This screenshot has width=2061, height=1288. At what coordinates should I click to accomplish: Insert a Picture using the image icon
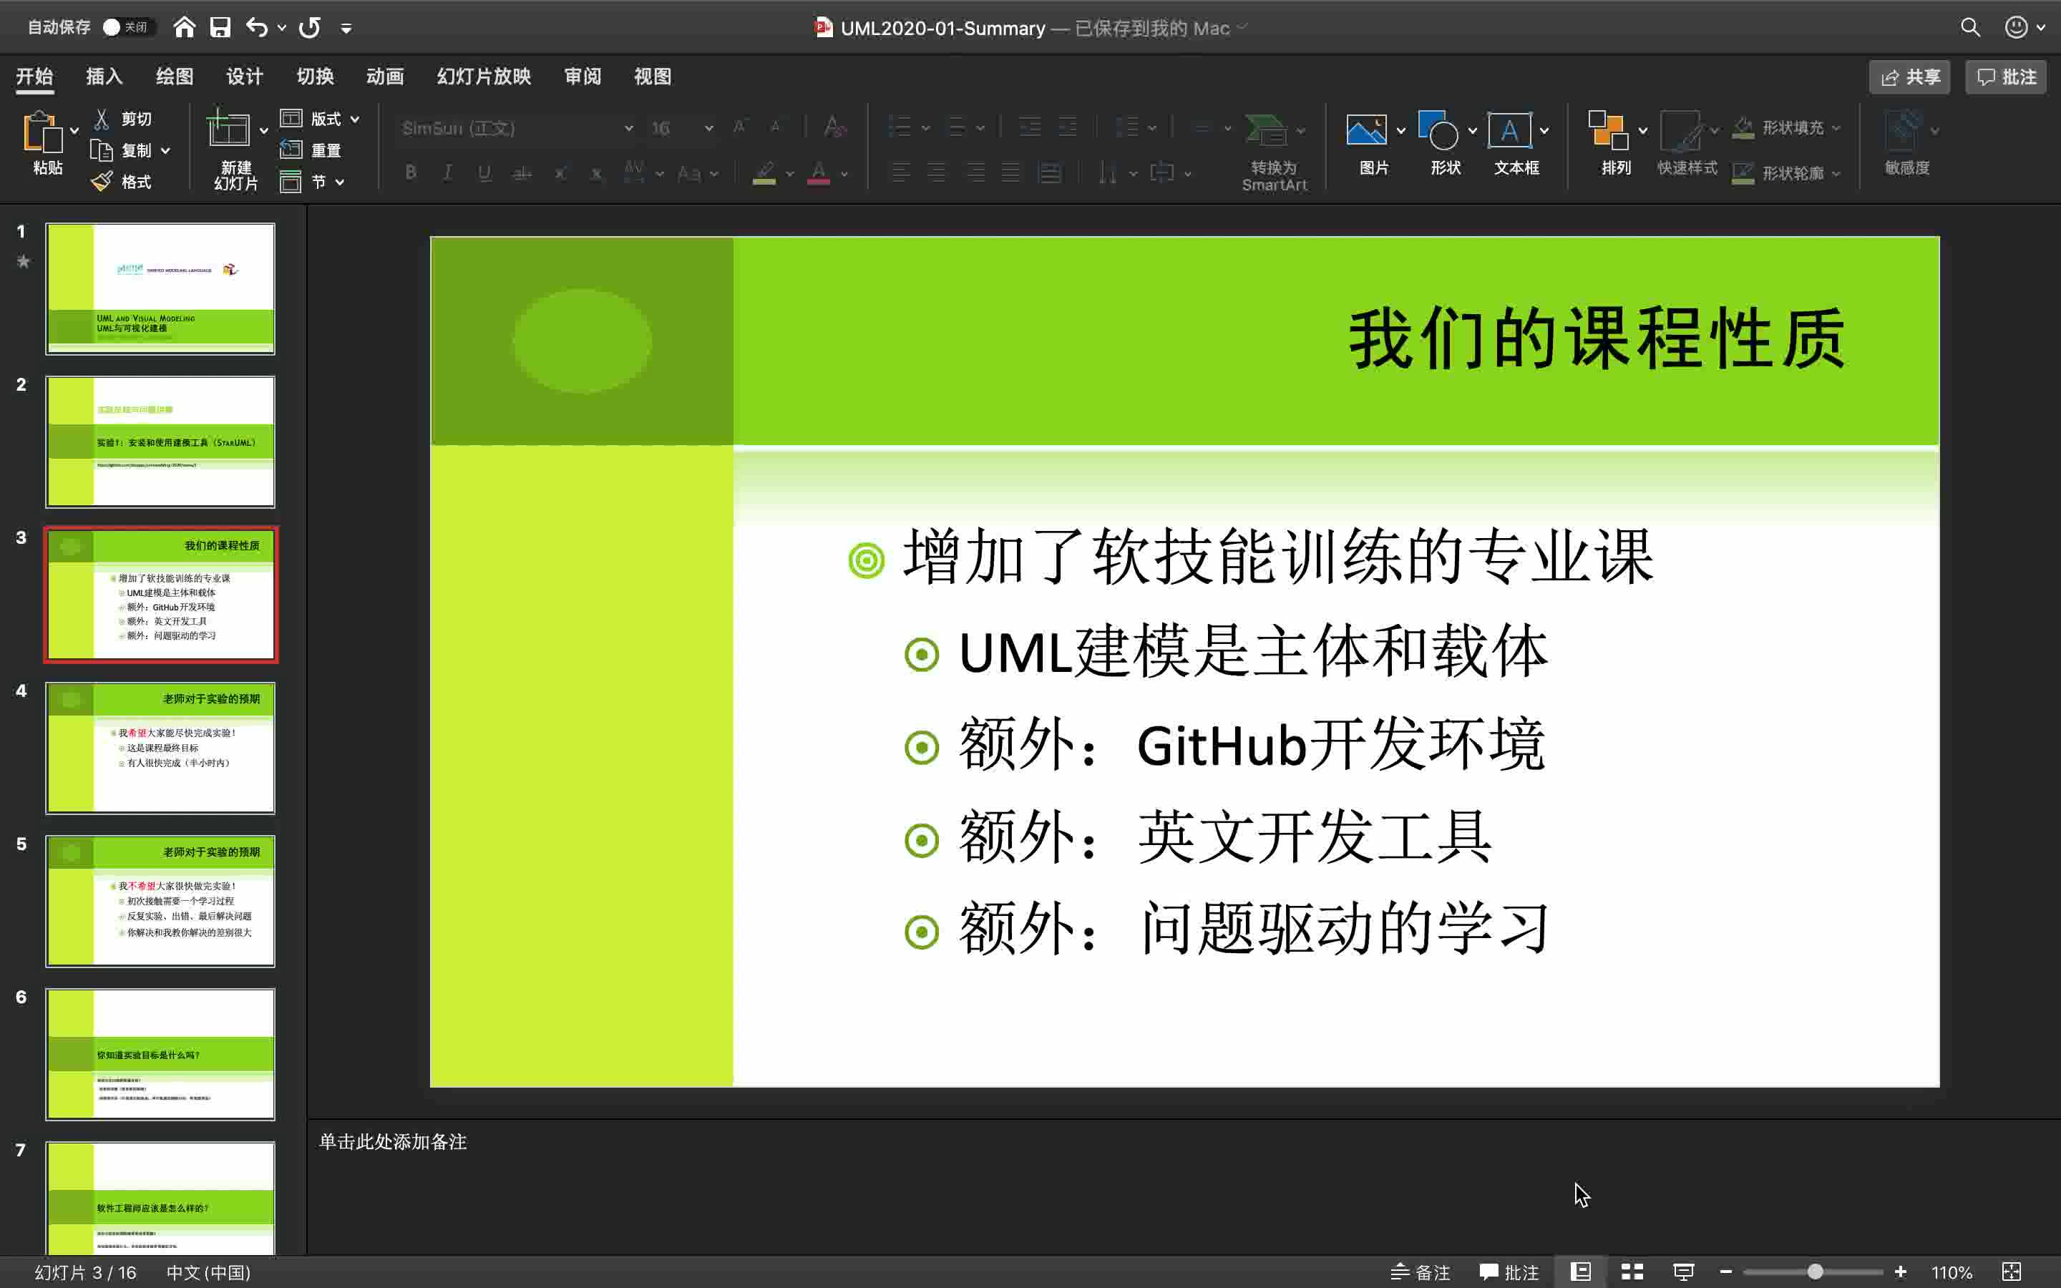point(1366,130)
